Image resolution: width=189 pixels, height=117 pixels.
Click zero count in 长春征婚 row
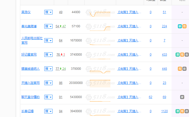151,111
